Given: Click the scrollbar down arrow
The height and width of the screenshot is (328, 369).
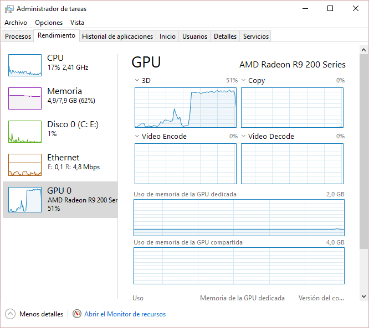Looking at the screenshot, I should pos(363,296).
